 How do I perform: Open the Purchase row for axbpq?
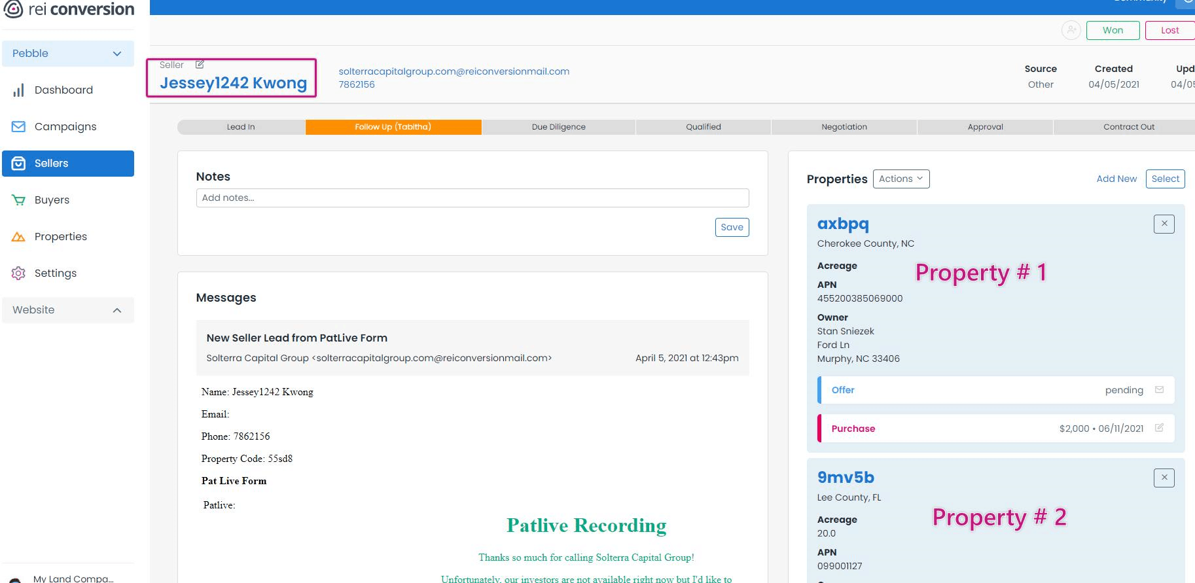[996, 429]
